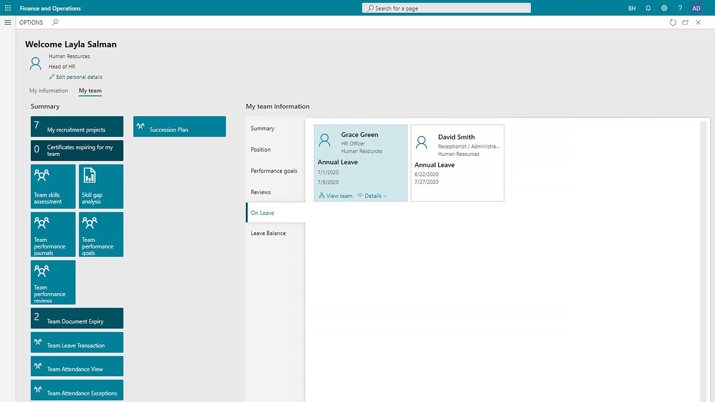
Task: Open Team performance reviews tile
Action: (53, 283)
